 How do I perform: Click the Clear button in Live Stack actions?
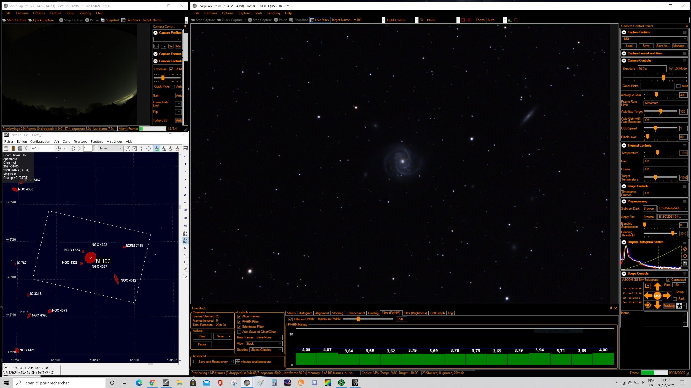pos(202,336)
